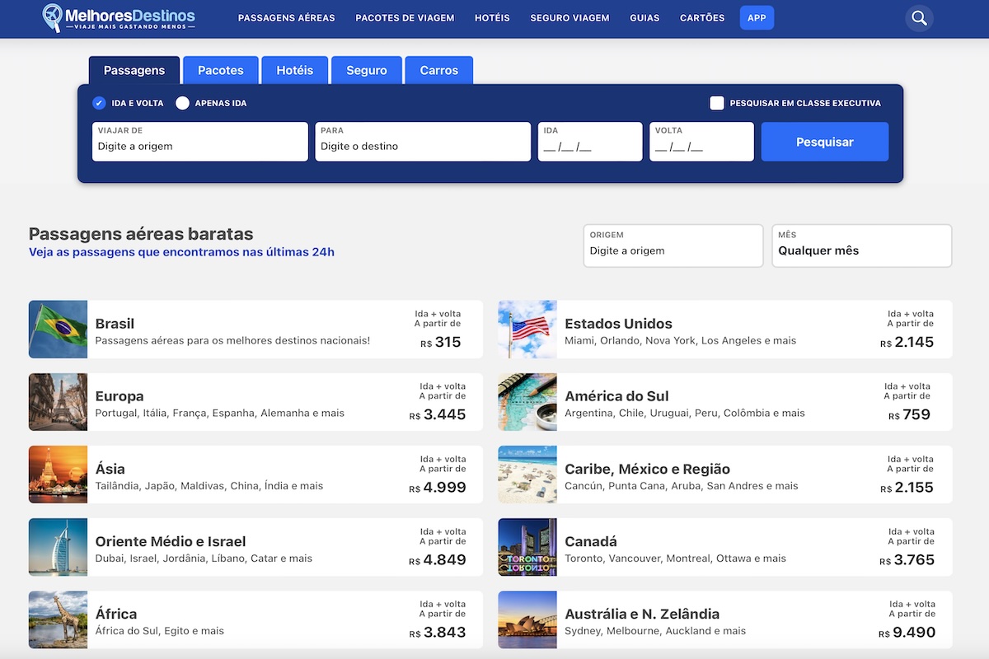This screenshot has width=989, height=659.
Task: Click the Estados Unidos flag image
Action: (x=527, y=329)
